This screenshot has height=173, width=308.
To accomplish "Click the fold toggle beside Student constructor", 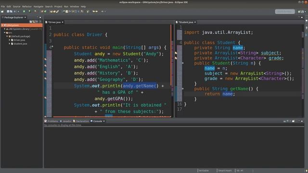I will [x=183, y=63].
